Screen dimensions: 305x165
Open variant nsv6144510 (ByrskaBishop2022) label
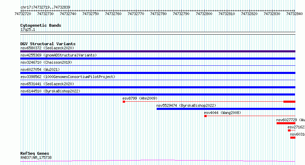(50, 91)
